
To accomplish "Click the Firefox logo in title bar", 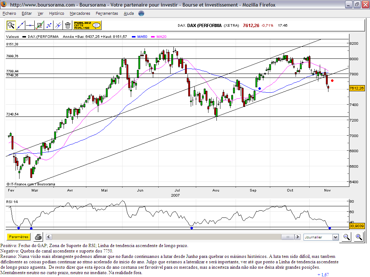I will tap(4, 4).
